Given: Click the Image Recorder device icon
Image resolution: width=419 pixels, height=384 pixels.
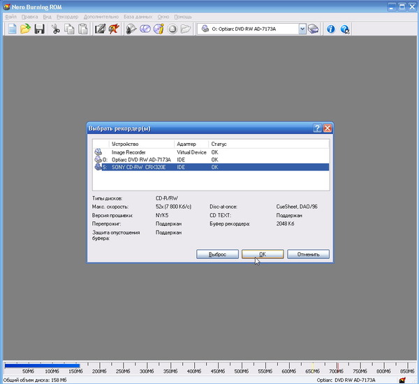Looking at the screenshot, I should coord(98,152).
